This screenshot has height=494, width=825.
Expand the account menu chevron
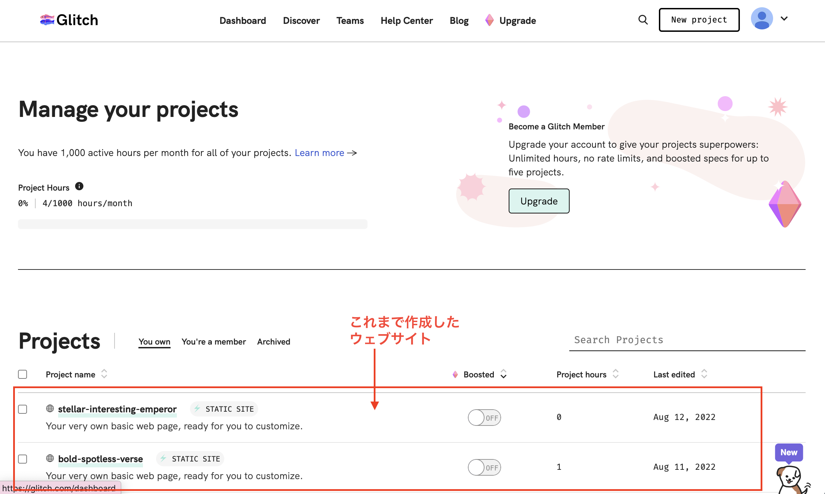point(784,19)
